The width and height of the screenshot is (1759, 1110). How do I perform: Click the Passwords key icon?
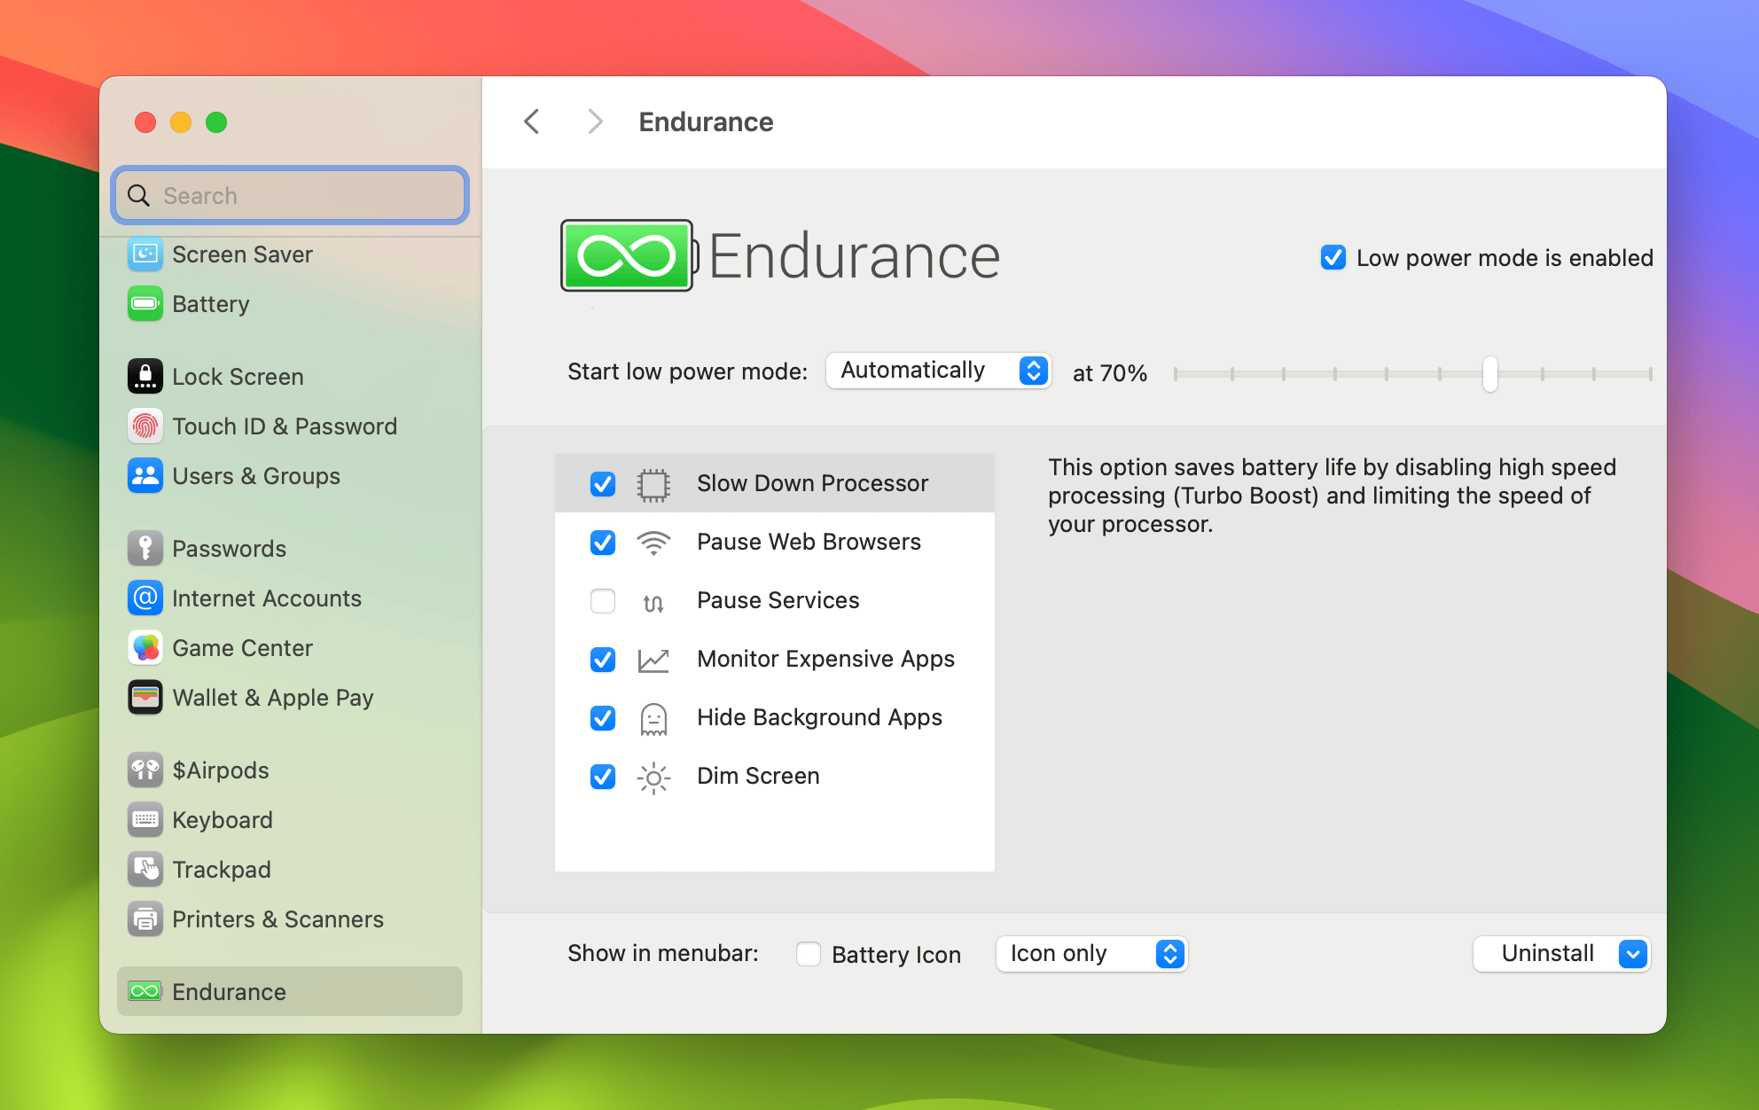coord(145,549)
